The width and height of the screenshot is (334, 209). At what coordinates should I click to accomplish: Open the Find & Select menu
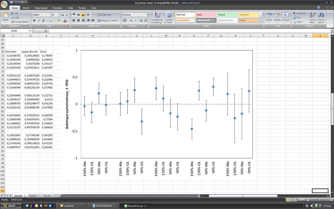point(321,18)
